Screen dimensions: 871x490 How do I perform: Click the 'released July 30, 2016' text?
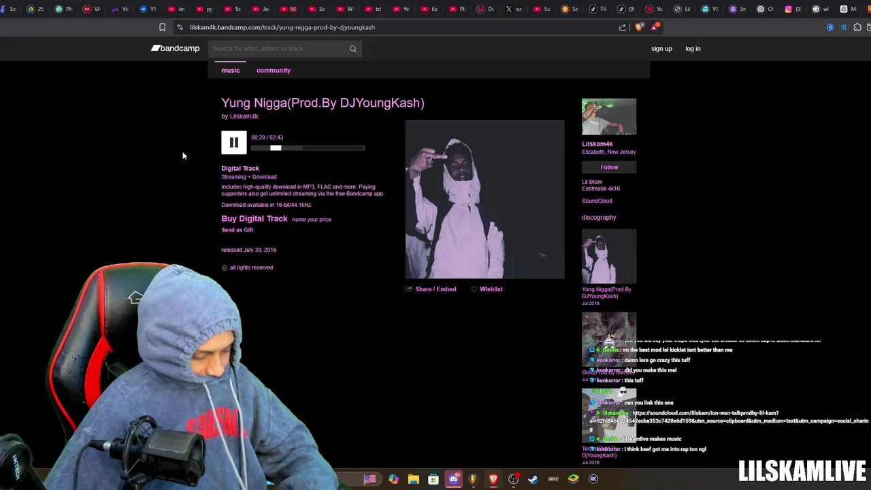[x=248, y=250]
